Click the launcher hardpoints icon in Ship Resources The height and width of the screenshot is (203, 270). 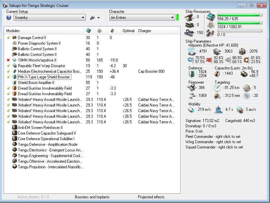pyautogui.click(x=189, y=25)
